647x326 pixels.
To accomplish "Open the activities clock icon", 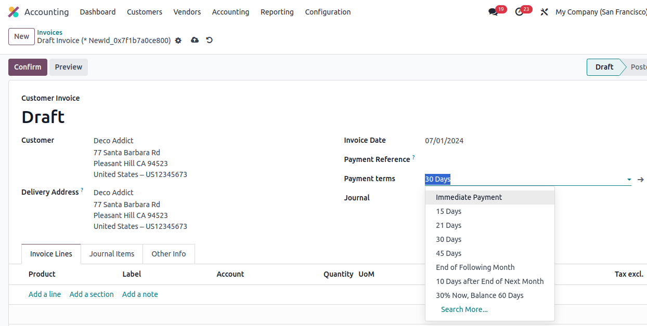I will (519, 12).
